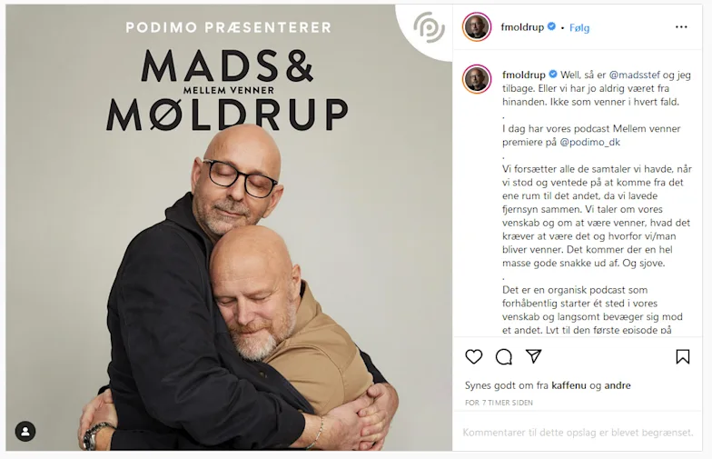Open the @madsstef mention link

click(634, 75)
